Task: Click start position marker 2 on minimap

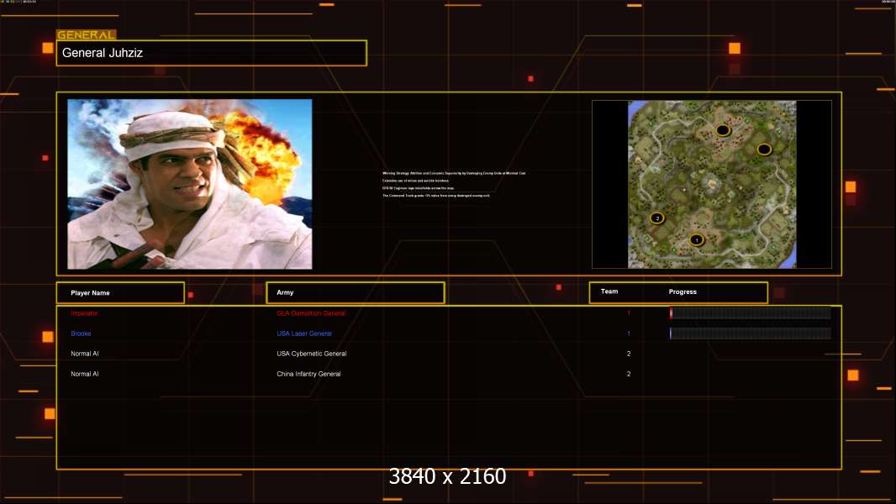Action: click(657, 218)
